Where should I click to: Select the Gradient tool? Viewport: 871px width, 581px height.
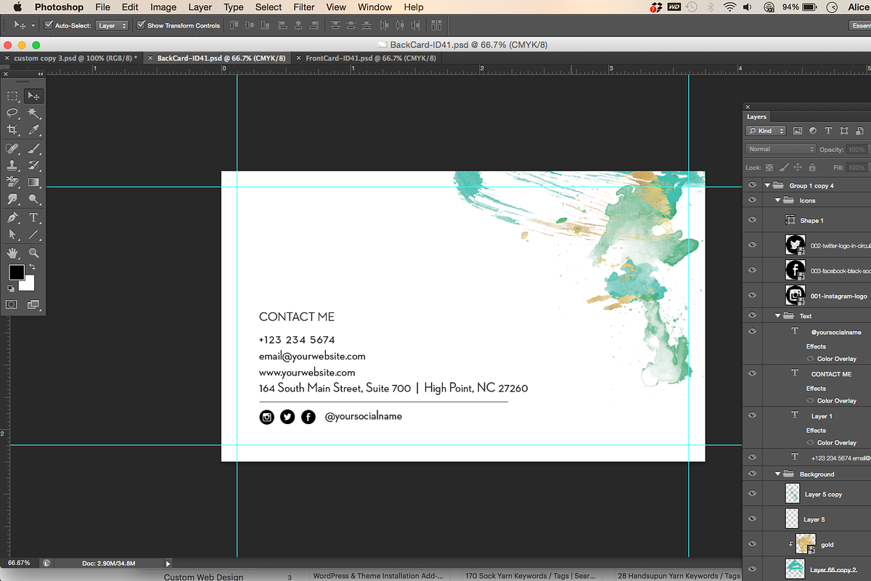33,182
